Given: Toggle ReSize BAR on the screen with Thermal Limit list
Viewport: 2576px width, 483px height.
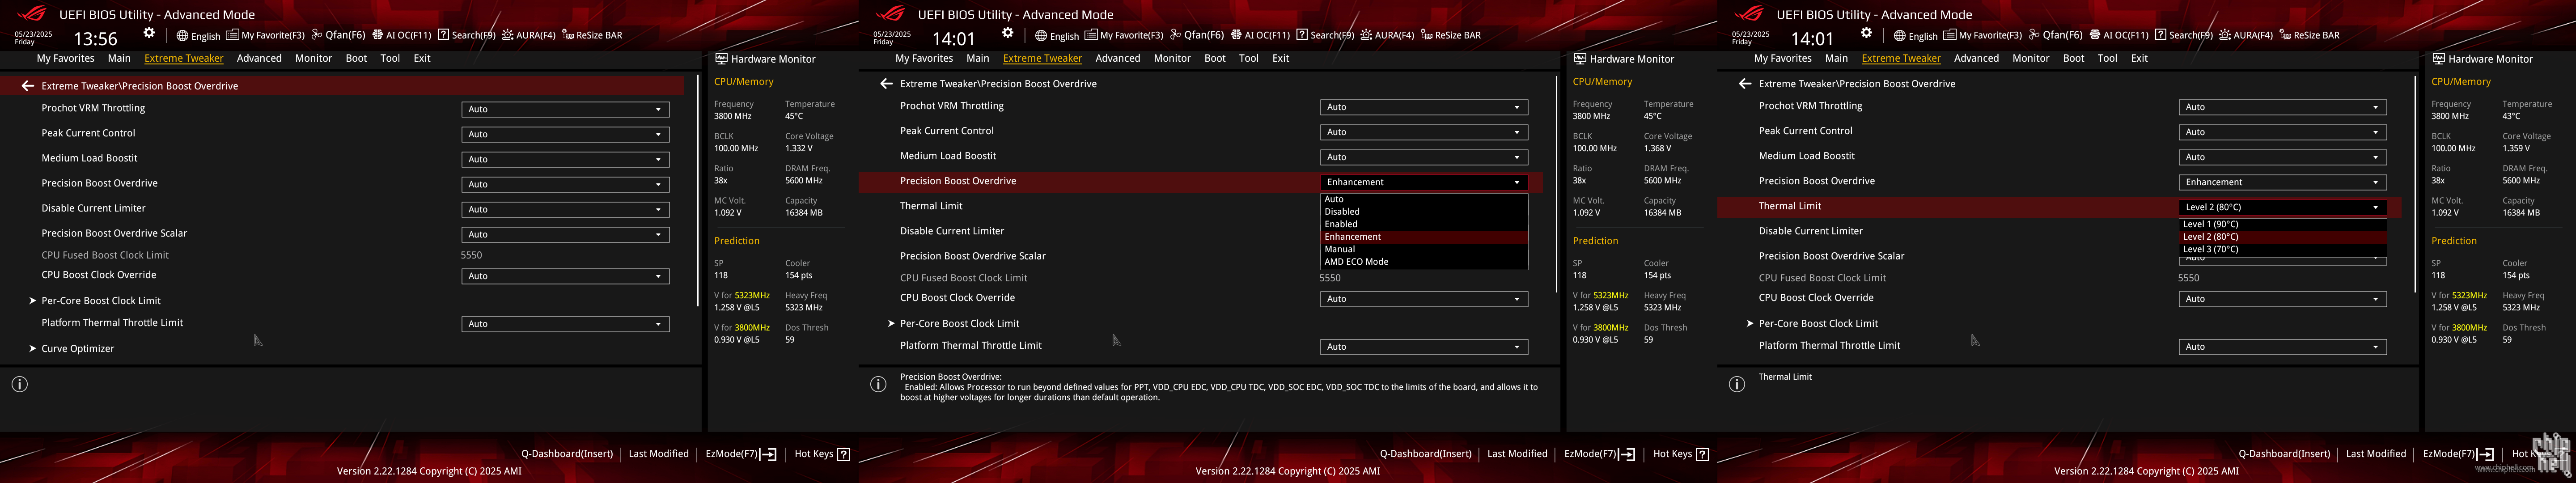Looking at the screenshot, I should (2309, 35).
